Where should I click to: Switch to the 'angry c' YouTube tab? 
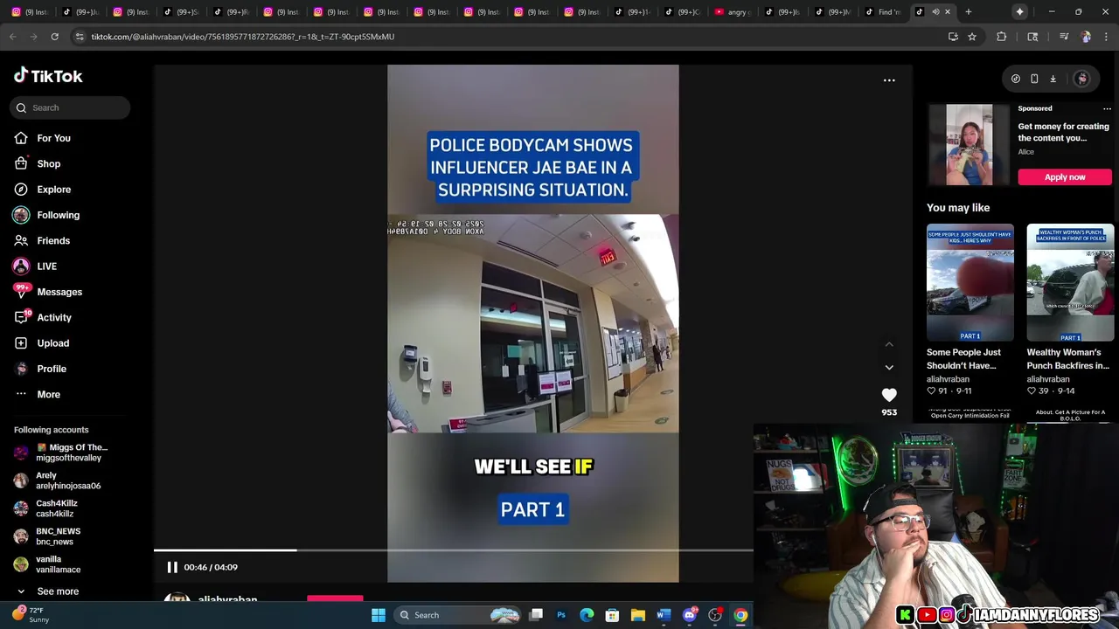pos(733,12)
